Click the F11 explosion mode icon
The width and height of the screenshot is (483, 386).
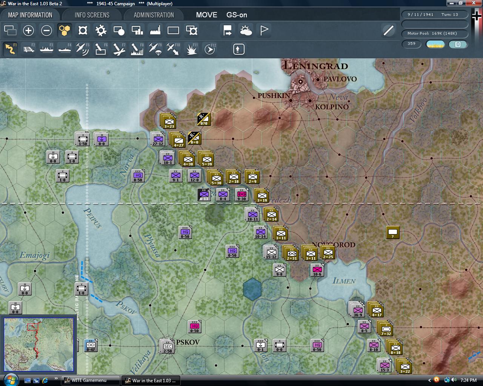point(191,49)
